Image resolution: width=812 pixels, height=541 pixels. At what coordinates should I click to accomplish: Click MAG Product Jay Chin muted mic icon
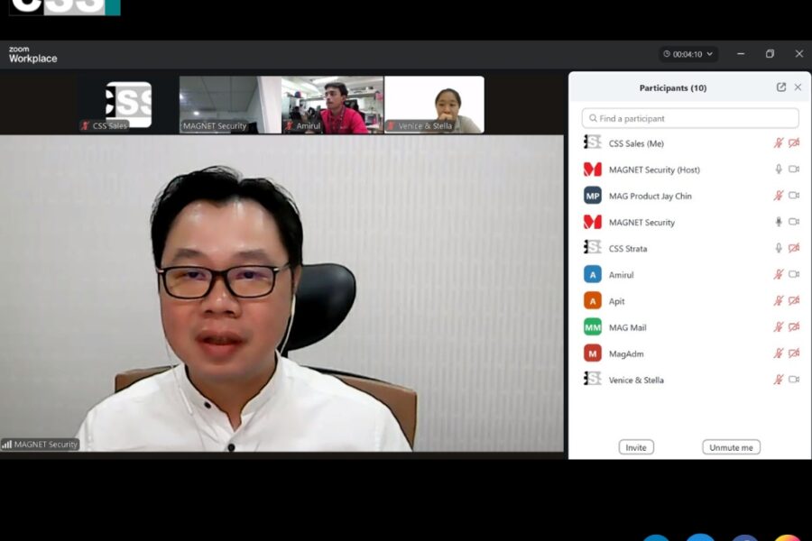tap(779, 196)
